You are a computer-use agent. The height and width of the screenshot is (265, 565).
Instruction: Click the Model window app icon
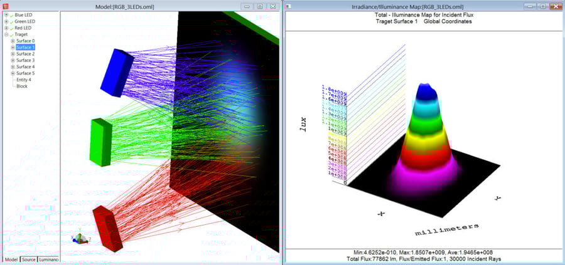[x=6, y=6]
